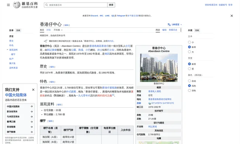Select wide width radio button

click(189, 69)
